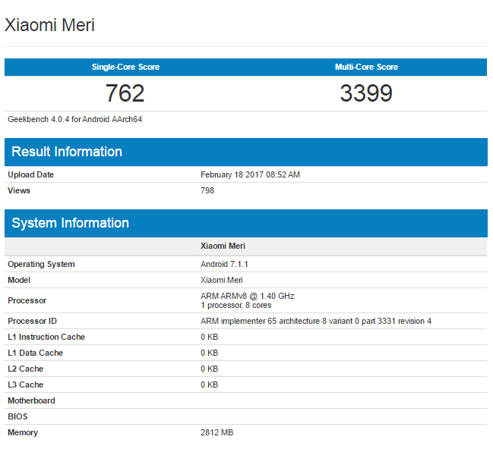Select the L2 Cache 0 KB value
Screen dimensions: 493x449
click(209, 369)
